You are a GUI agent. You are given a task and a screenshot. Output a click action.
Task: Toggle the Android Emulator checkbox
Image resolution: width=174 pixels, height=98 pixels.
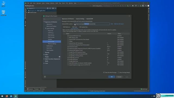coord(68,47)
